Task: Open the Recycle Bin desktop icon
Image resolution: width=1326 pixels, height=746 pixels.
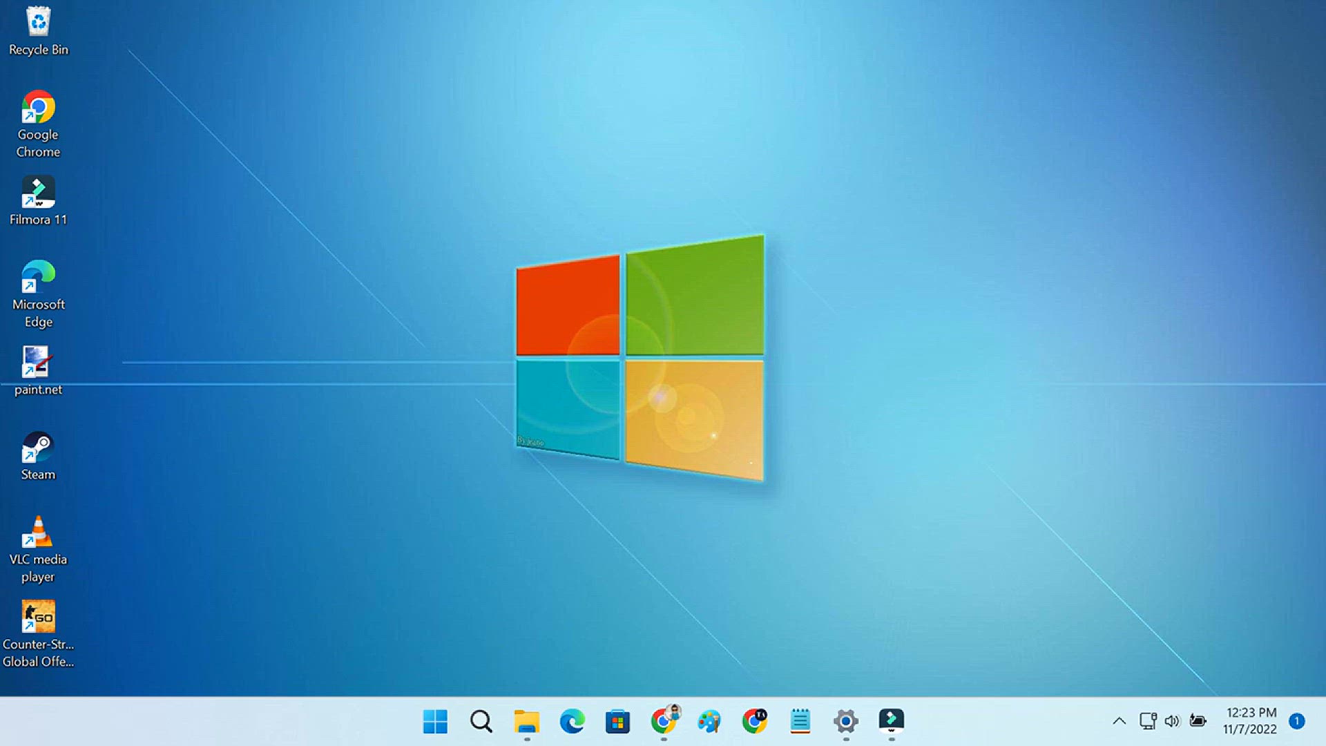Action: (38, 30)
